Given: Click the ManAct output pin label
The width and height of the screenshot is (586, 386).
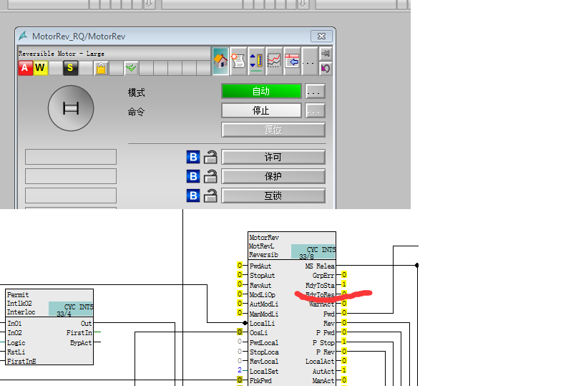Looking at the screenshot, I should pos(323,381).
